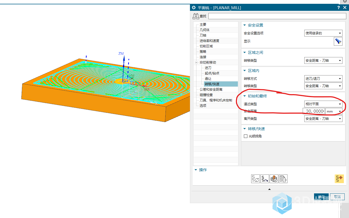Open the 逼近类型 dropdown
This screenshot has width=349, height=218.
point(323,104)
